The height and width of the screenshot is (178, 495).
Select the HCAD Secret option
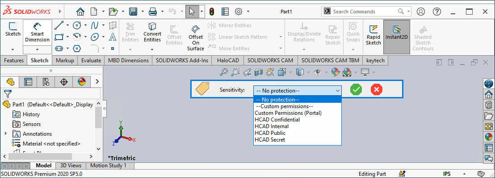tap(269, 140)
